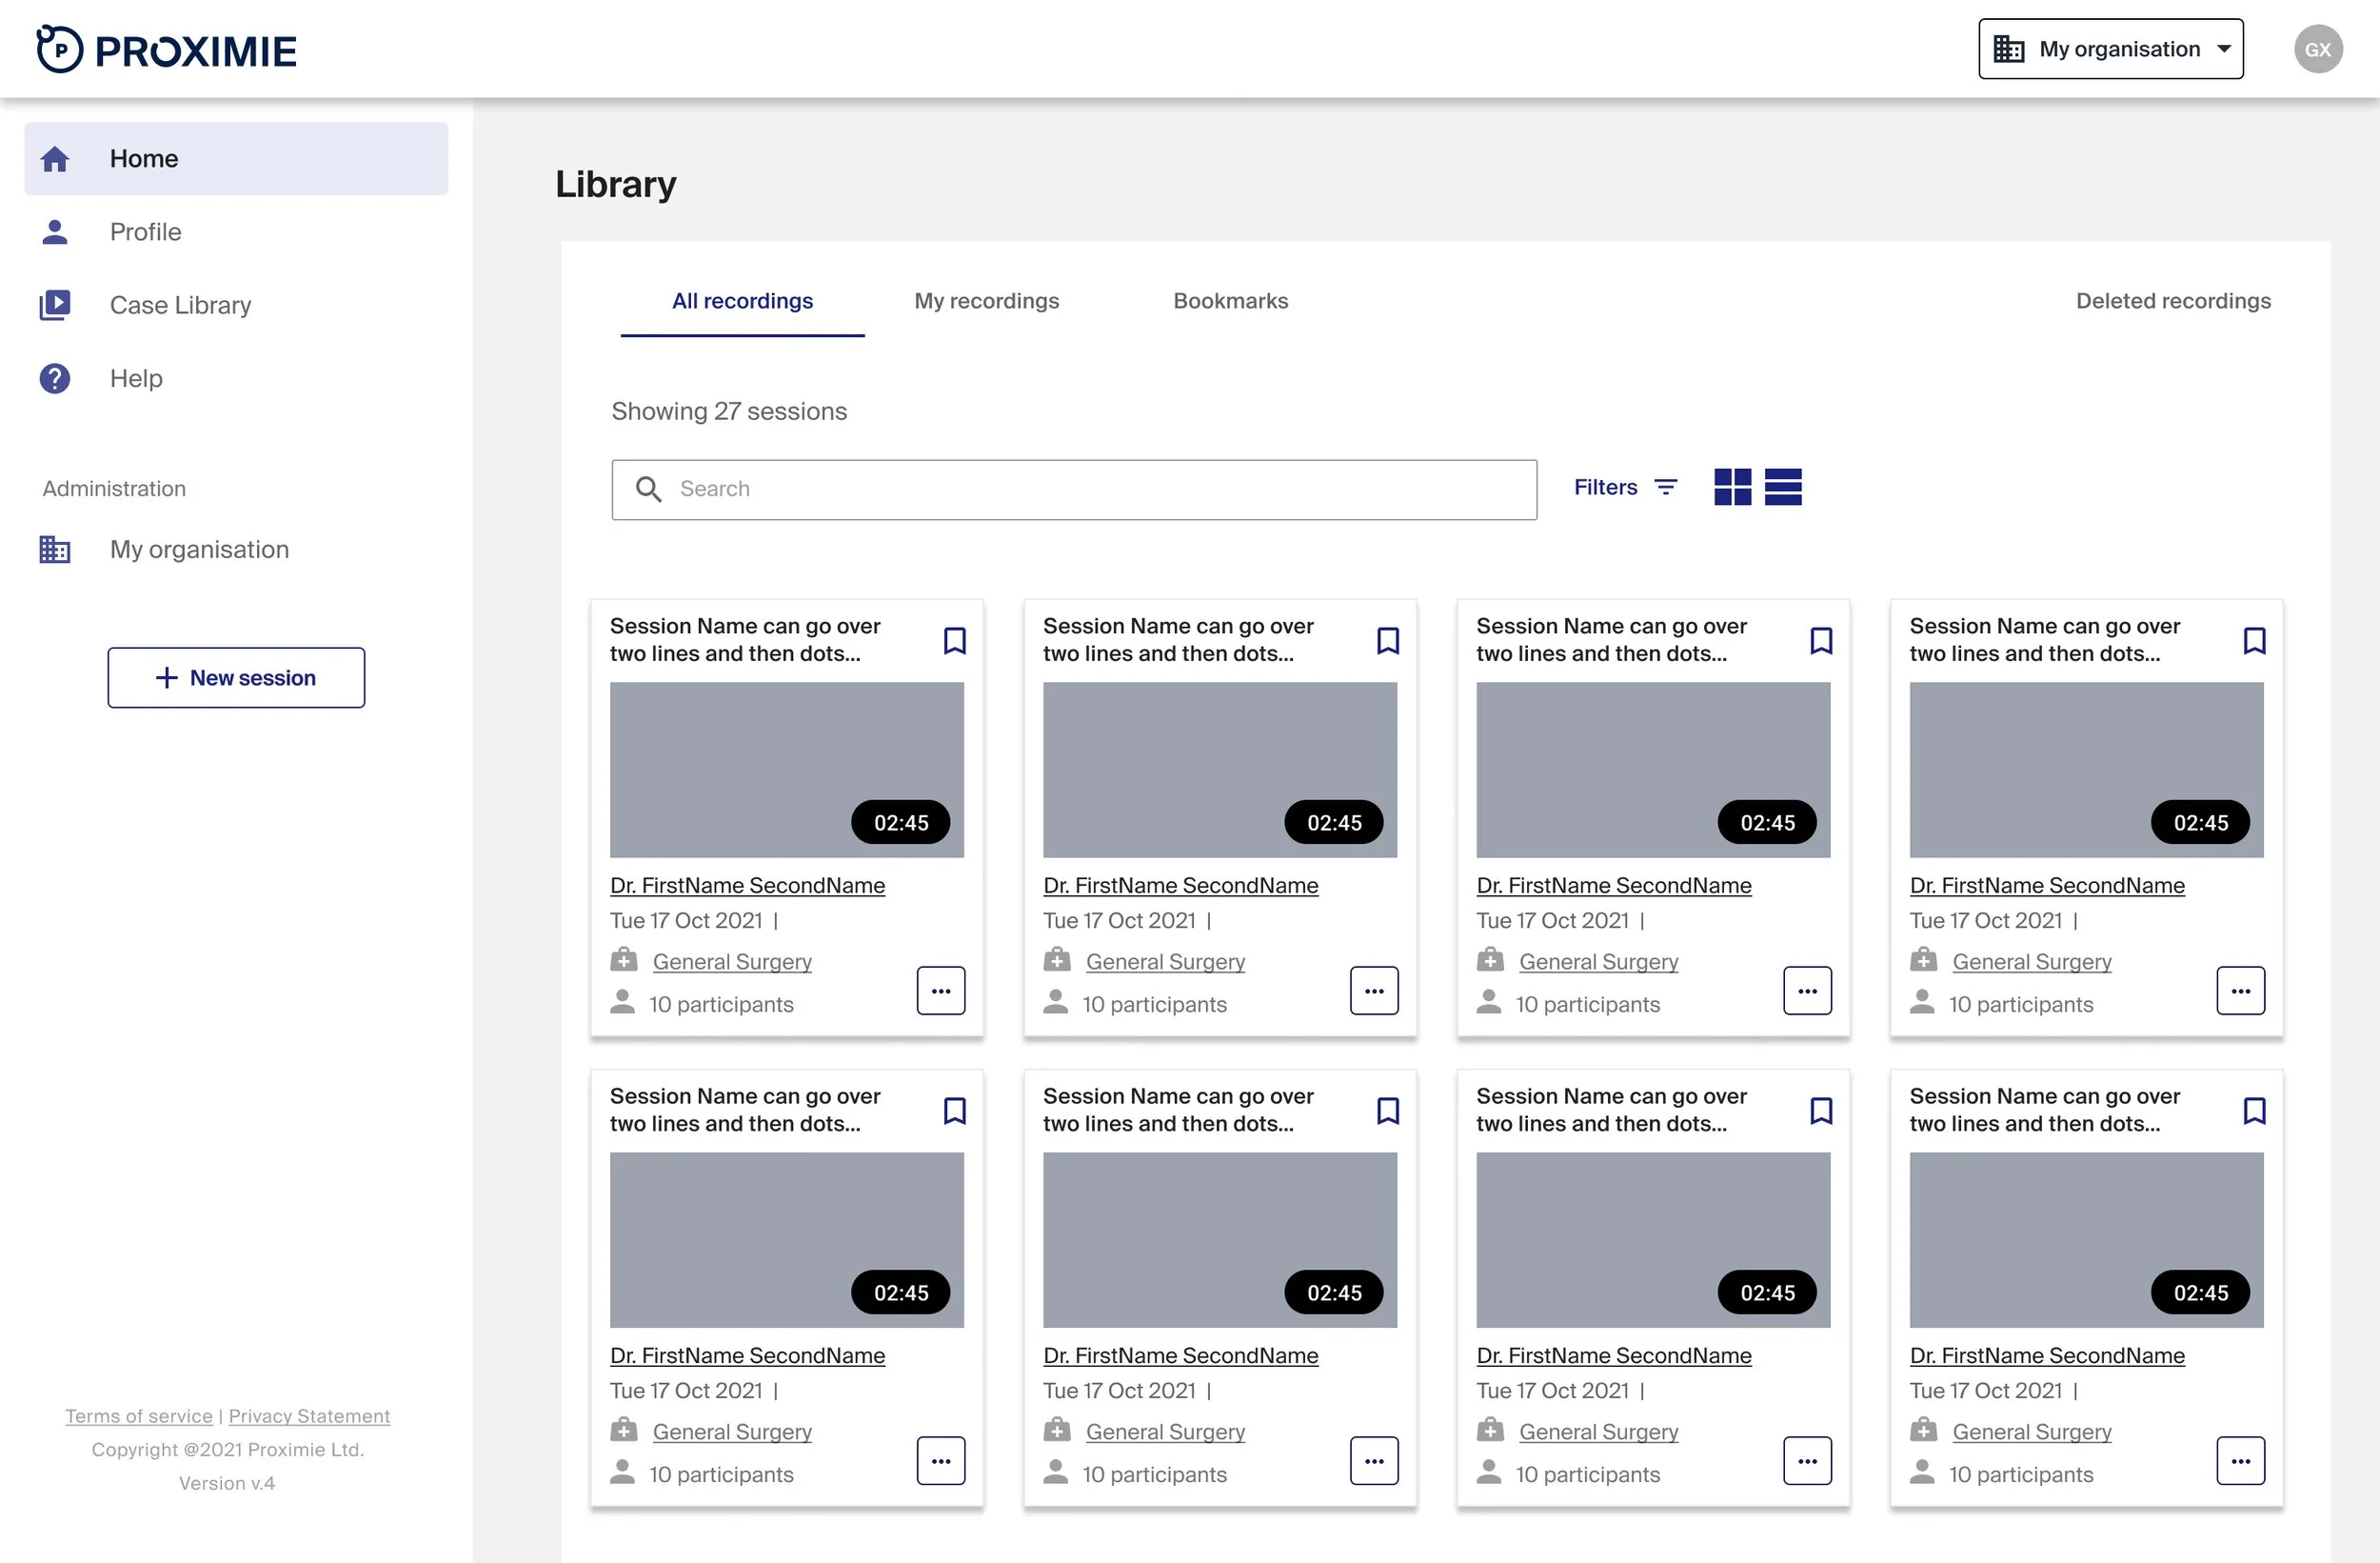This screenshot has height=1563, width=2380.
Task: Open more options on first session card
Action: coord(940,991)
